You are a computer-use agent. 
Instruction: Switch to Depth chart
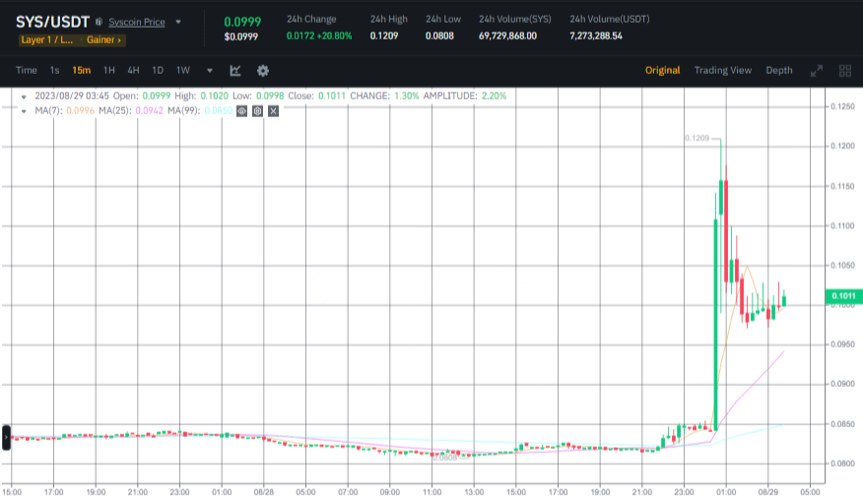(x=779, y=70)
